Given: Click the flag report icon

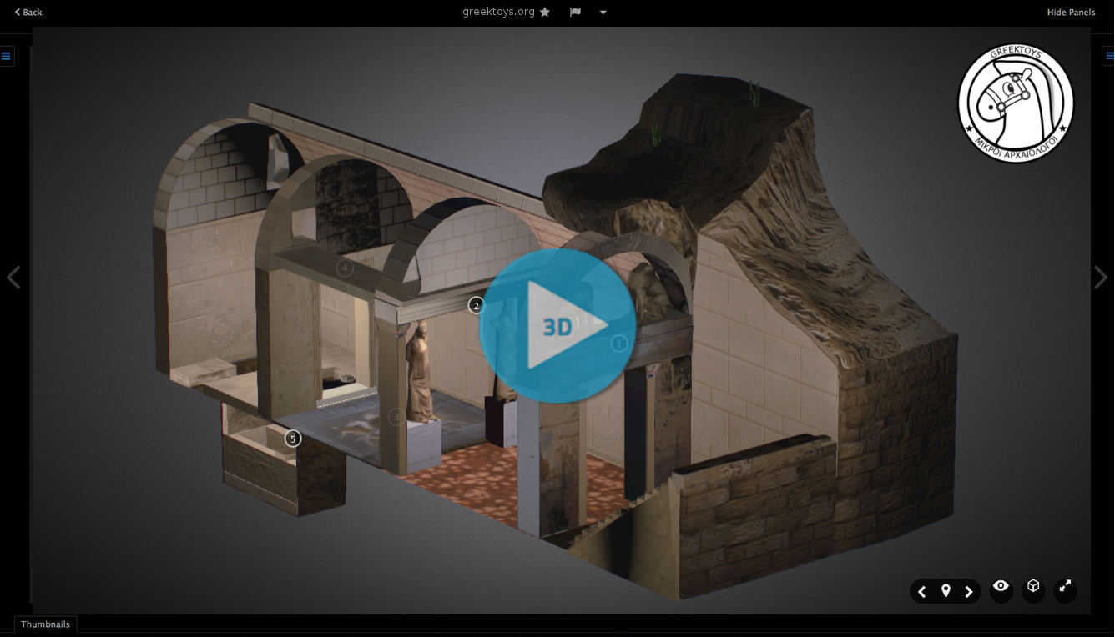Looking at the screenshot, I should tap(575, 12).
